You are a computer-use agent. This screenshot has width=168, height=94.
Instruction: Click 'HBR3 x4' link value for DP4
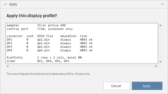coord(86,50)
